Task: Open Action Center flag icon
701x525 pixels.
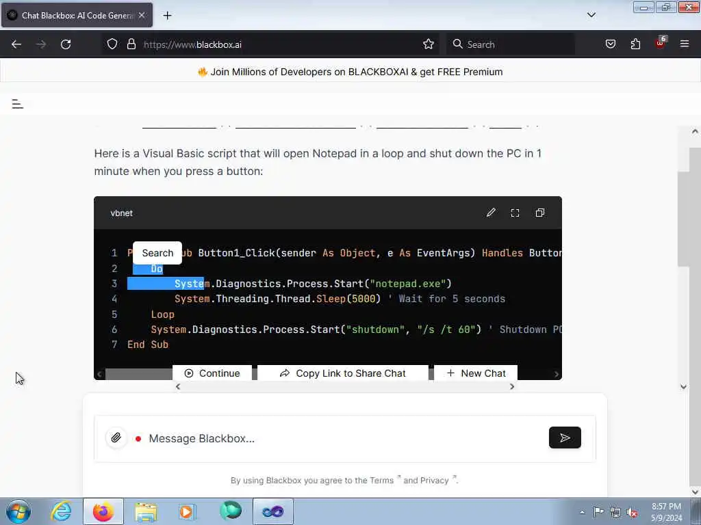Action: point(598,512)
